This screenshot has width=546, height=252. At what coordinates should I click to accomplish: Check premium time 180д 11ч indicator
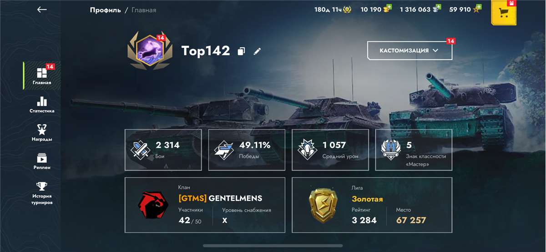[333, 9]
